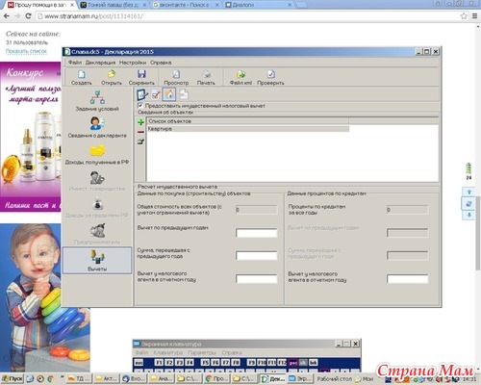Export using Файл xml icon

pos(240,78)
